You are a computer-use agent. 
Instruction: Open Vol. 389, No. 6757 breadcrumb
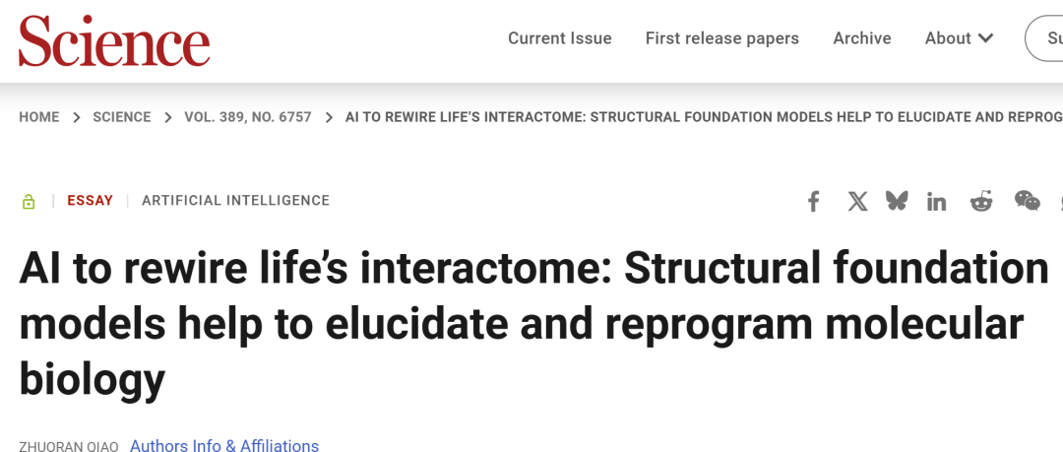248,117
